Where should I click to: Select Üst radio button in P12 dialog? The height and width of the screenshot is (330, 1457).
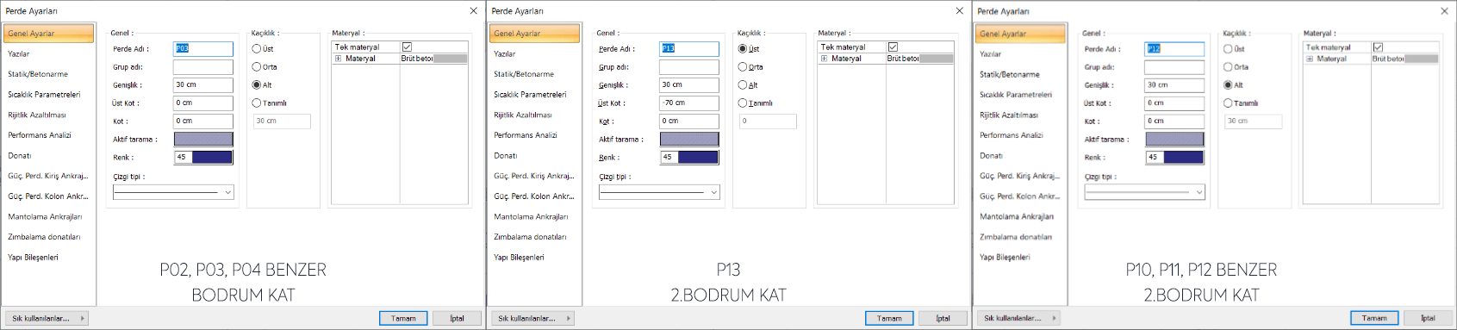1229,49
